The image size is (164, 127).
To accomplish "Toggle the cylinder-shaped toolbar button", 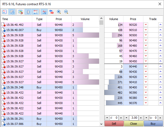I will tap(28, 12).
